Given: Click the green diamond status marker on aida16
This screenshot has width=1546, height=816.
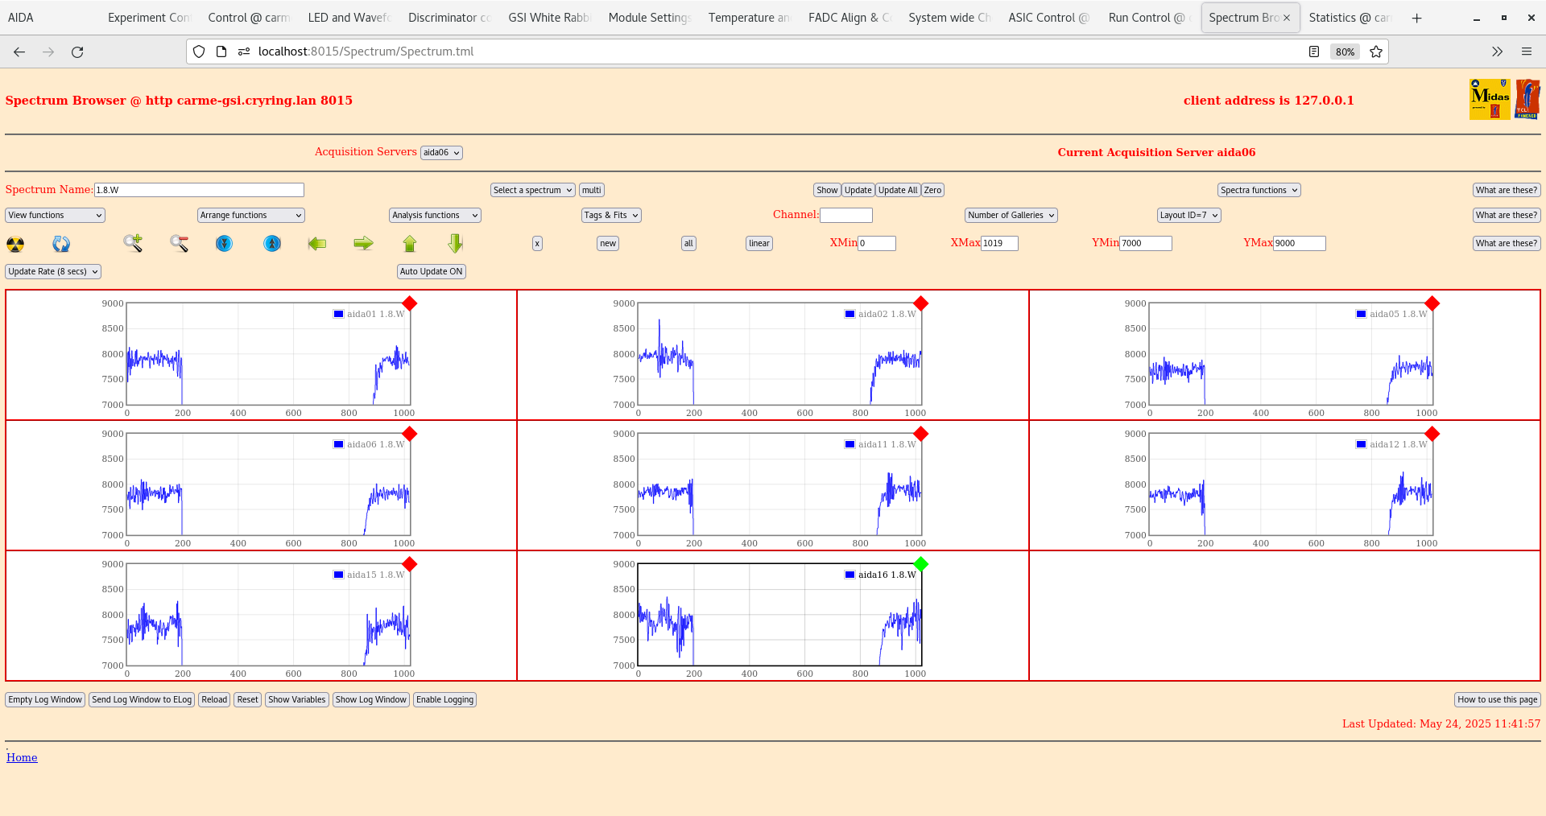Looking at the screenshot, I should coord(921,564).
